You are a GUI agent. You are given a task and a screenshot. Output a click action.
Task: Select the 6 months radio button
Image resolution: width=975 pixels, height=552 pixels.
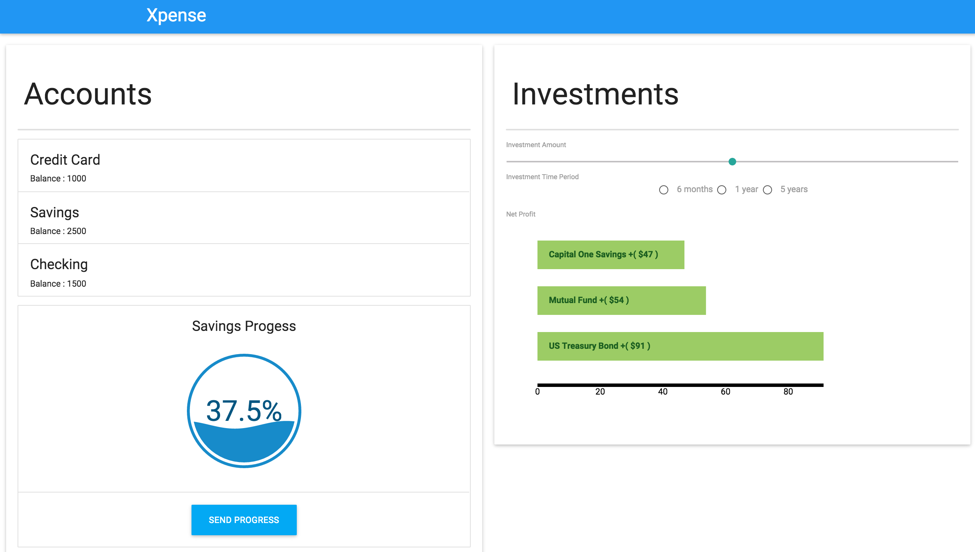(x=664, y=190)
